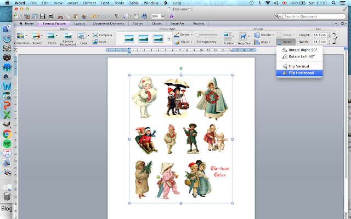Click the Save disk icon

click(43, 16)
